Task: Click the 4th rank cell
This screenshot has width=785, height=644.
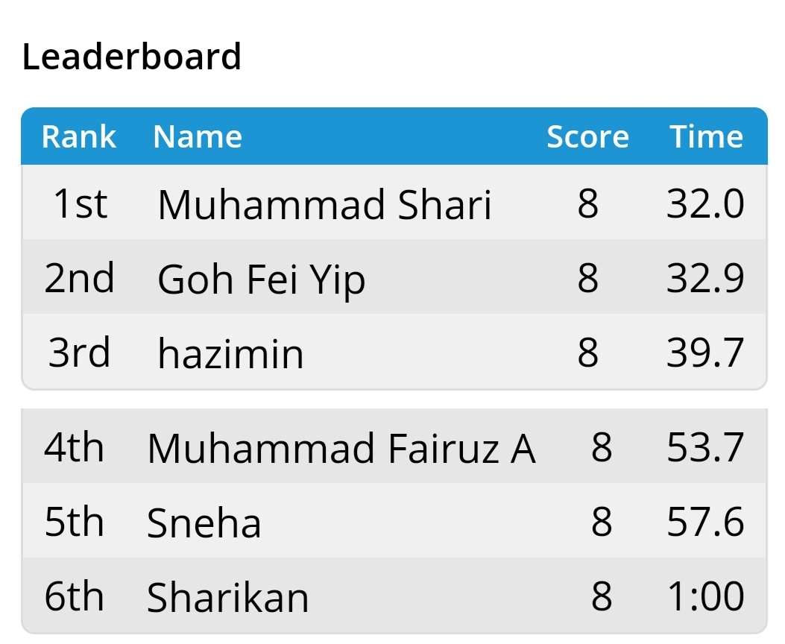Action: coord(74,447)
